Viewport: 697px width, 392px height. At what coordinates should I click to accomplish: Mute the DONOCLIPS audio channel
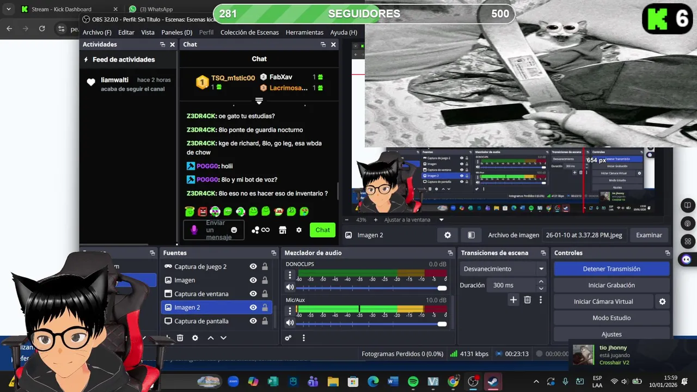click(x=290, y=287)
